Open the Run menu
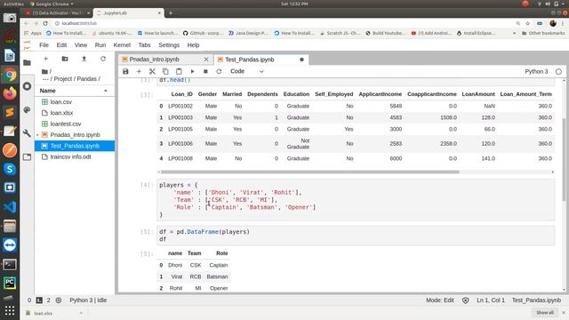569x320 pixels. click(100, 45)
